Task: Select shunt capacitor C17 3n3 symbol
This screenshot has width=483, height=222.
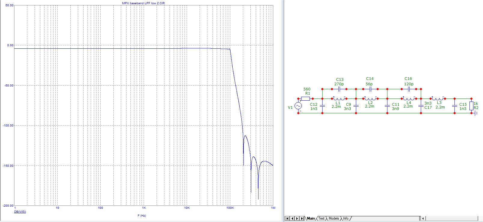Action: click(421, 106)
